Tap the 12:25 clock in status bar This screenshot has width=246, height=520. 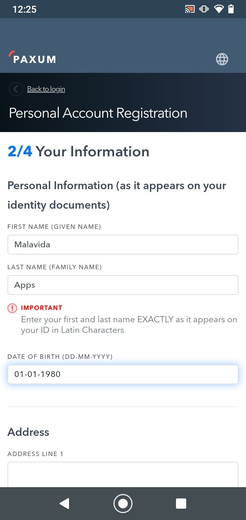(25, 9)
